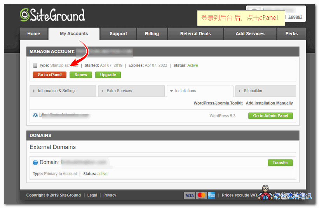Click the server icon beside Type

click(35, 66)
